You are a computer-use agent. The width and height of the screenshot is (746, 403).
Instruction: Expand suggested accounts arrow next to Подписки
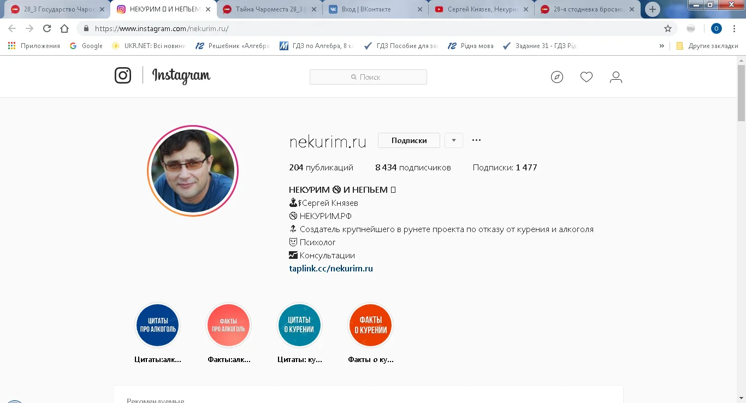pyautogui.click(x=454, y=140)
